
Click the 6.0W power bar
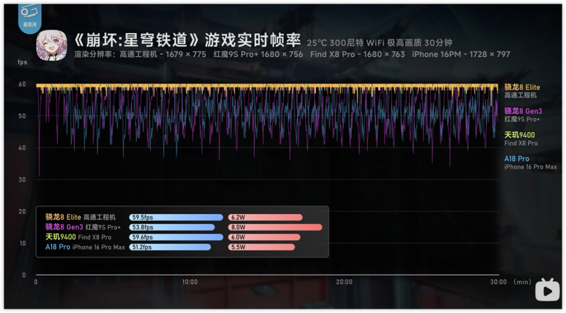tap(264, 237)
